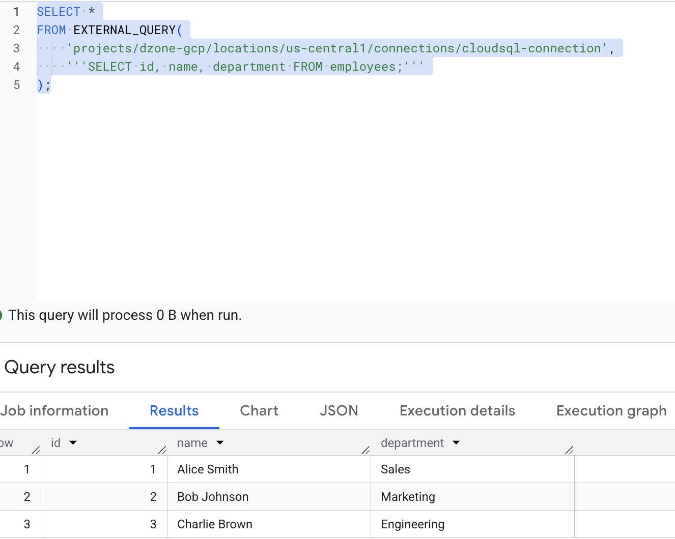Image resolution: width=675 pixels, height=539 pixels.
Task: Open the Job information tab
Action: 54,411
